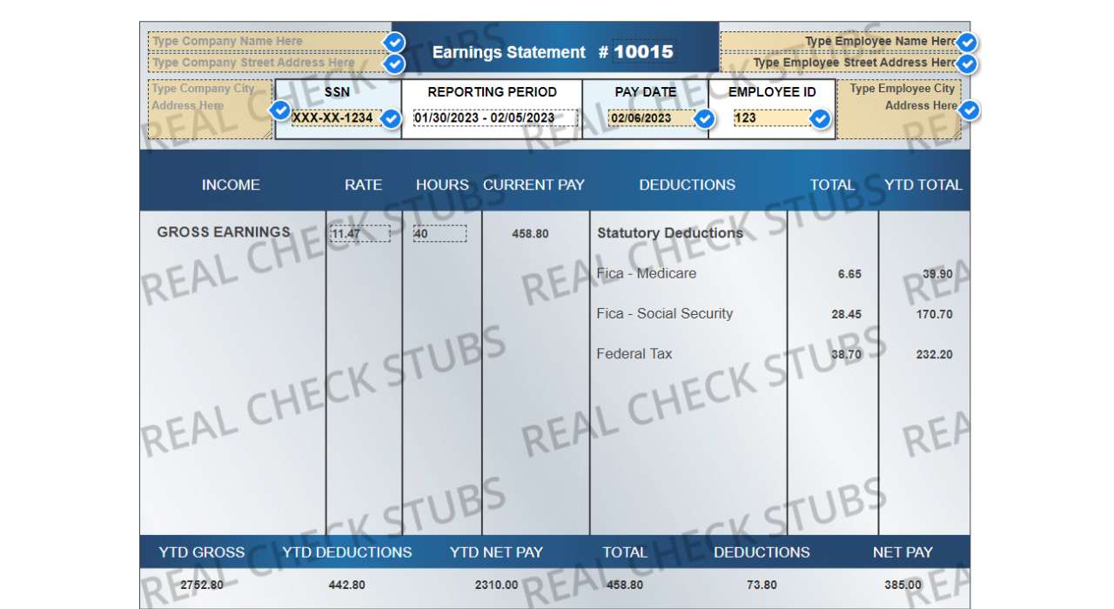The image size is (1114, 609).
Task: Click the checkmark beside the company street address
Action: tap(396, 63)
